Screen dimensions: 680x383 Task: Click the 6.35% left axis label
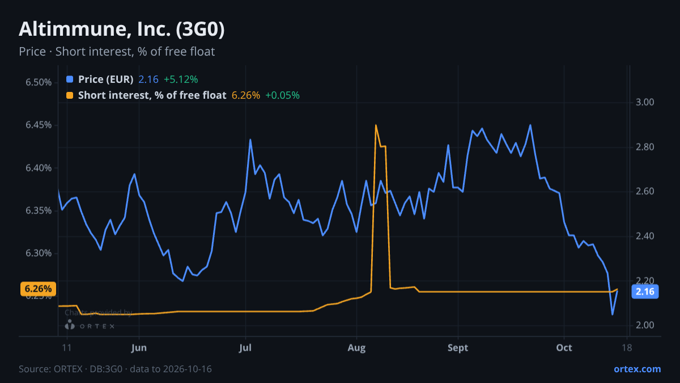click(x=39, y=211)
